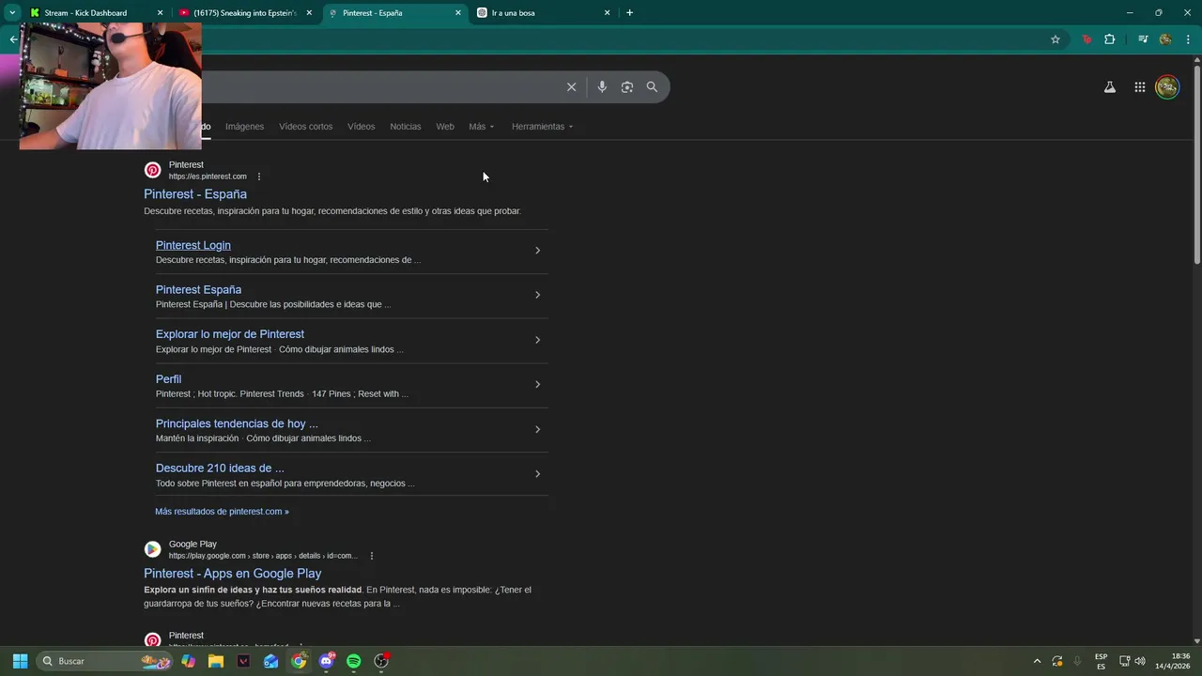Open the clock showing 18:36
Image resolution: width=1202 pixels, height=676 pixels.
(x=1173, y=661)
